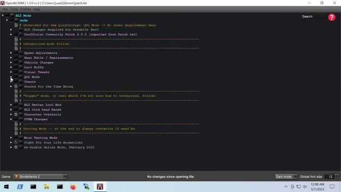The height and width of the screenshot is (192, 341).
Task: Toggle checkbox for Character Overhauls
Action: click(x=16, y=114)
